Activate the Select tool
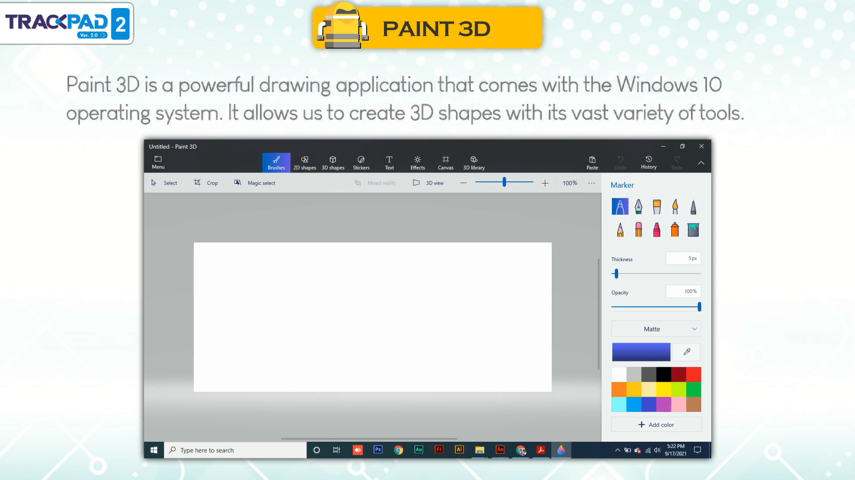855x480 pixels. [164, 183]
